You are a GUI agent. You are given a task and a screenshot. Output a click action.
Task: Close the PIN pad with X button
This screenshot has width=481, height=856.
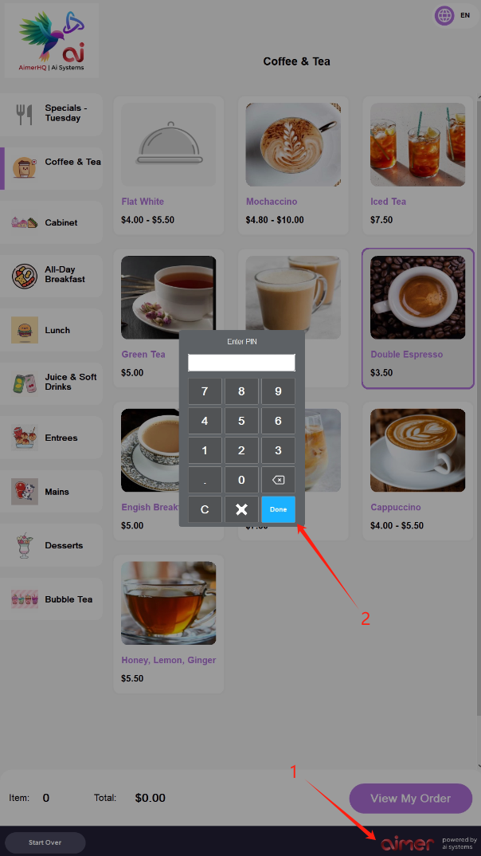[241, 509]
